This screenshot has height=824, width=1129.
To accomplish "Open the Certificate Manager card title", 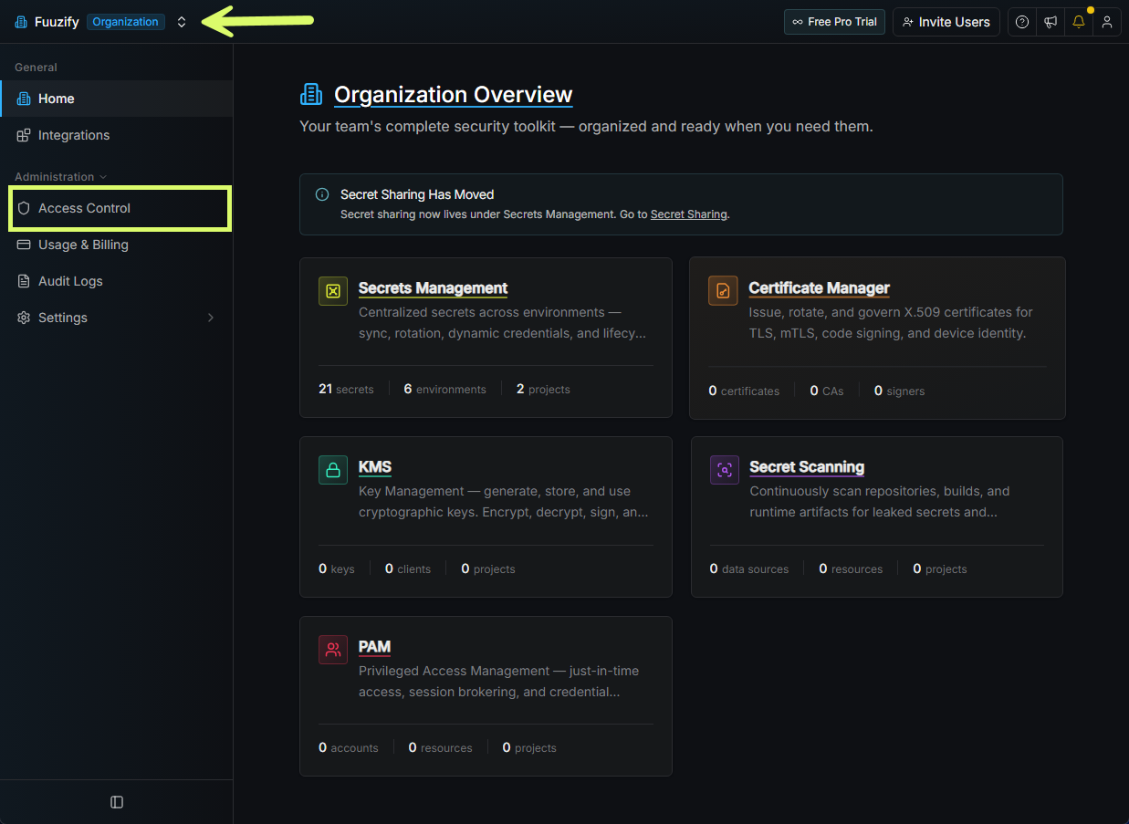I will click(820, 288).
